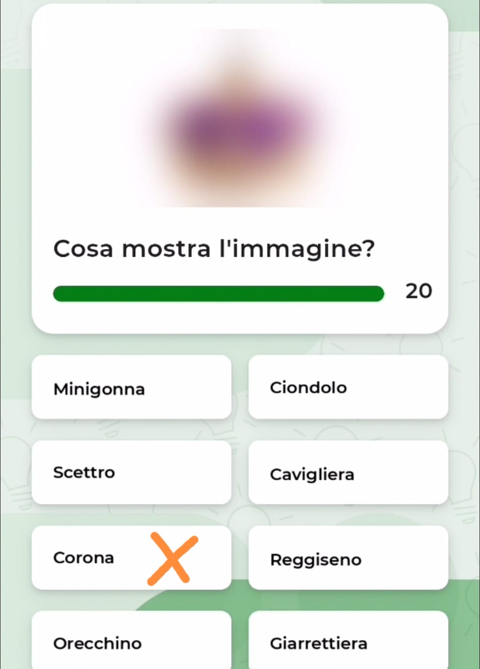Click the letter R of Reggiseno
Screen dimensions: 480x669
[x=276, y=560]
